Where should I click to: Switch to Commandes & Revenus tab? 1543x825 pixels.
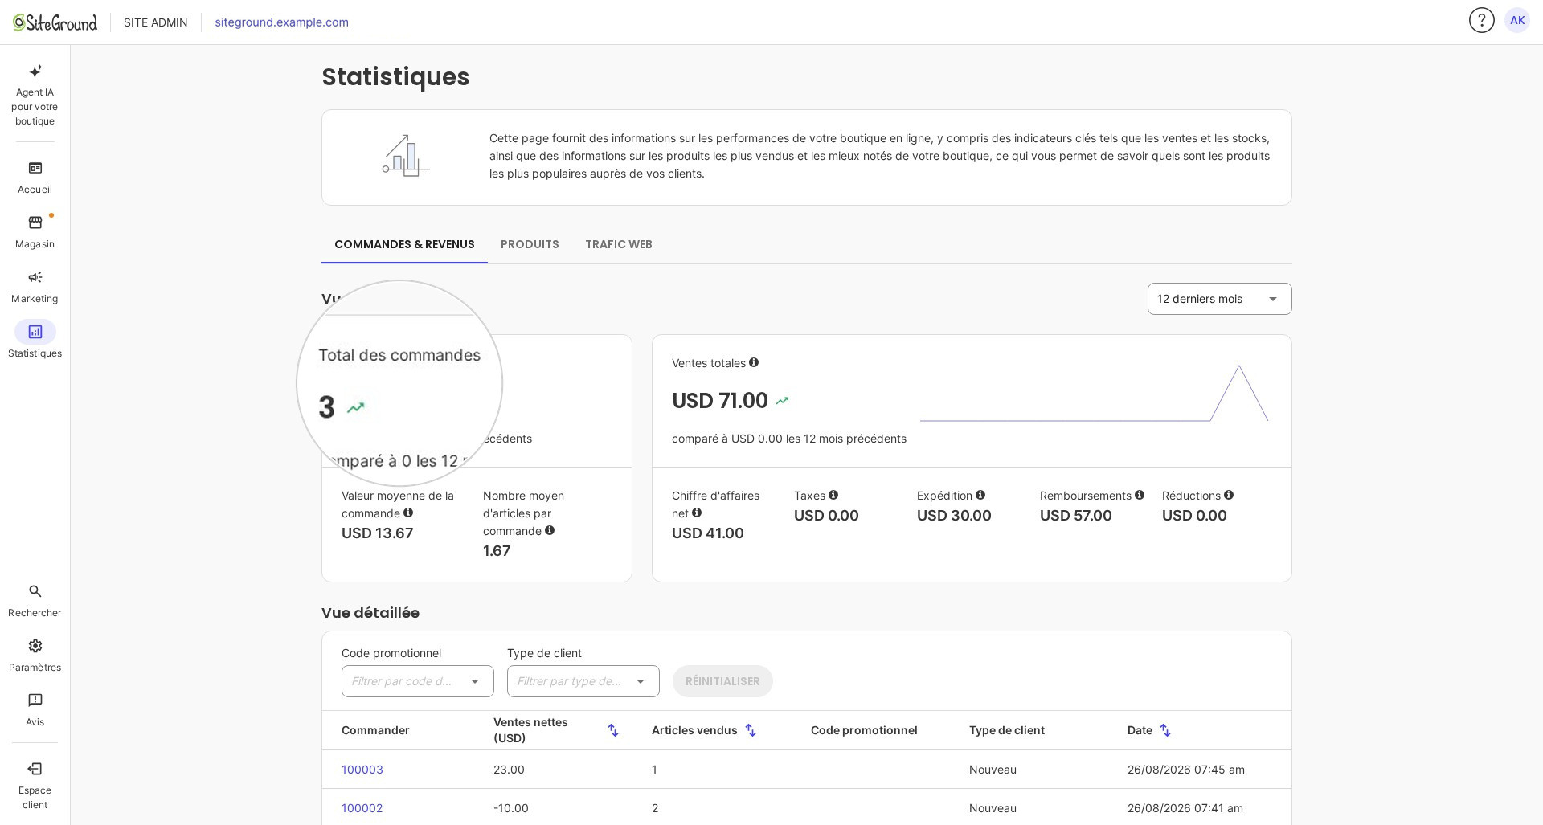404,244
